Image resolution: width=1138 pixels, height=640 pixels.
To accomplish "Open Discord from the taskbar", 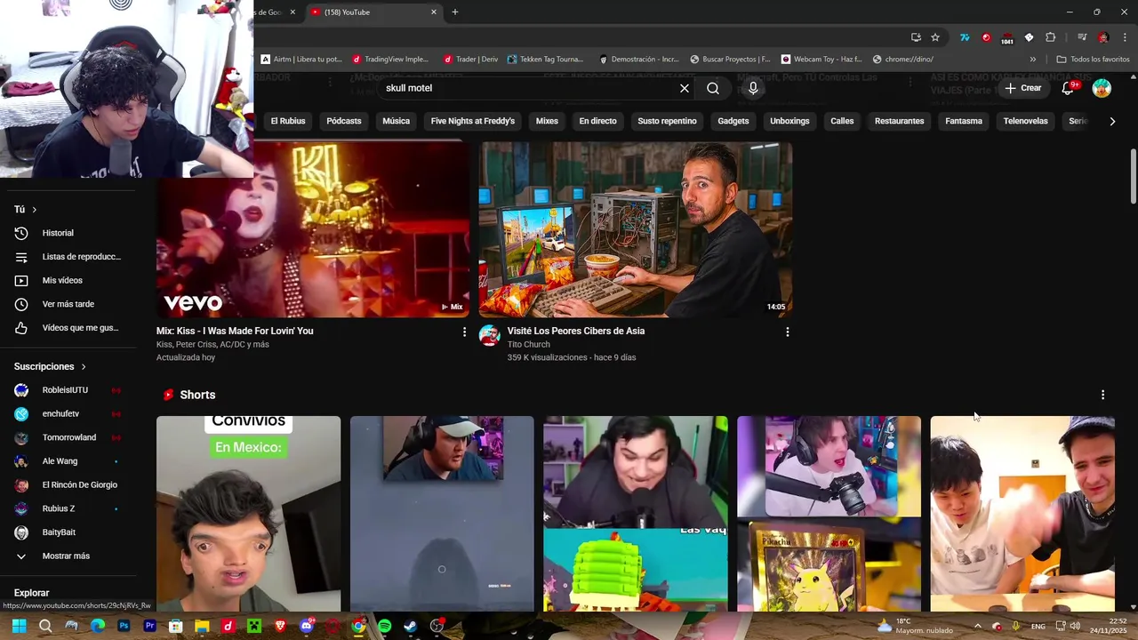I will [x=307, y=626].
